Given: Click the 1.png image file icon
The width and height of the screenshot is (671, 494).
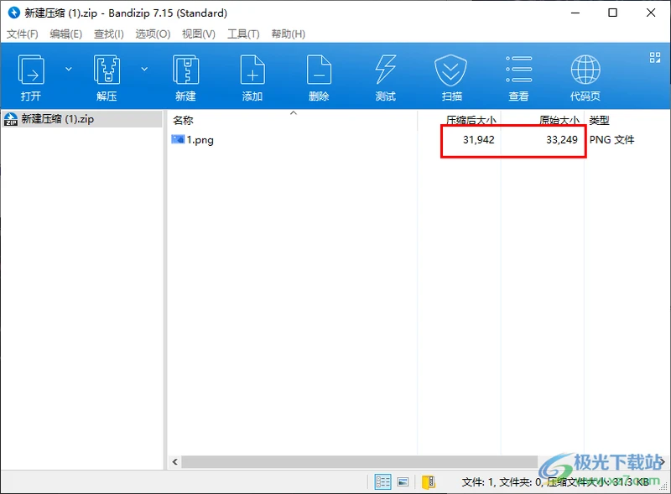Looking at the screenshot, I should (178, 139).
